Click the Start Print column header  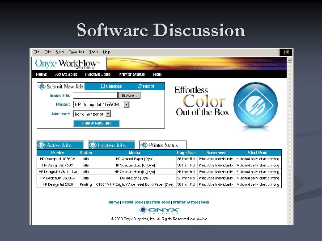258,153
